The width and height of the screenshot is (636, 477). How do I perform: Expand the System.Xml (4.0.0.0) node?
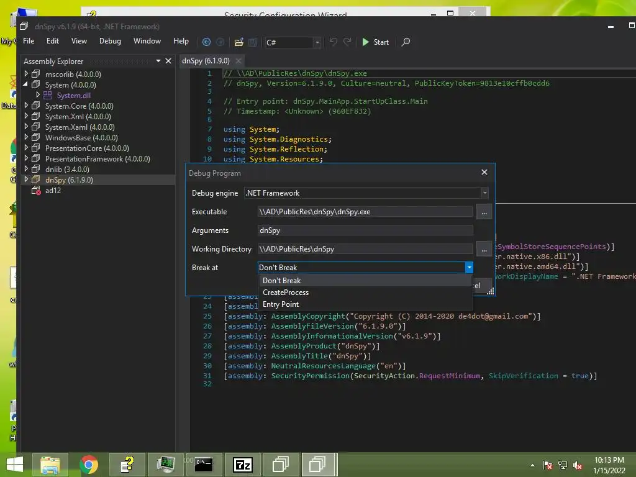[x=26, y=116]
